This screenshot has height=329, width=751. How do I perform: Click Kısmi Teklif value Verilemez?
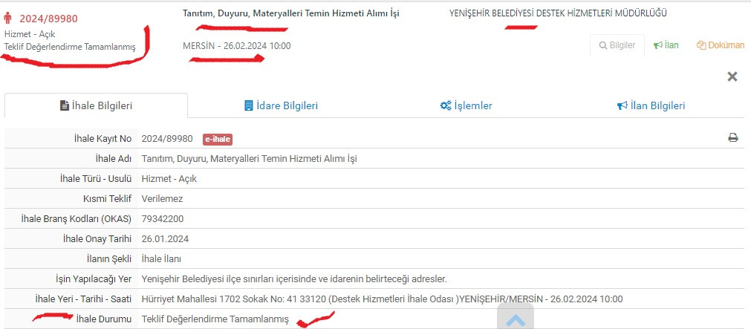162,199
